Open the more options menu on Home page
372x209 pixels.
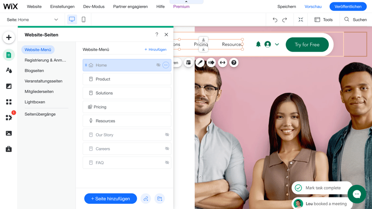tap(166, 65)
